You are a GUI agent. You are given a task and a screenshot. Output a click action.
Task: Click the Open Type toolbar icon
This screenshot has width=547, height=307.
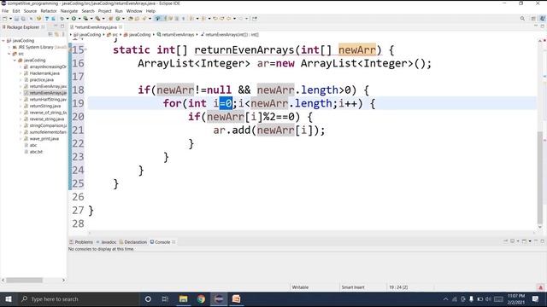point(131,19)
